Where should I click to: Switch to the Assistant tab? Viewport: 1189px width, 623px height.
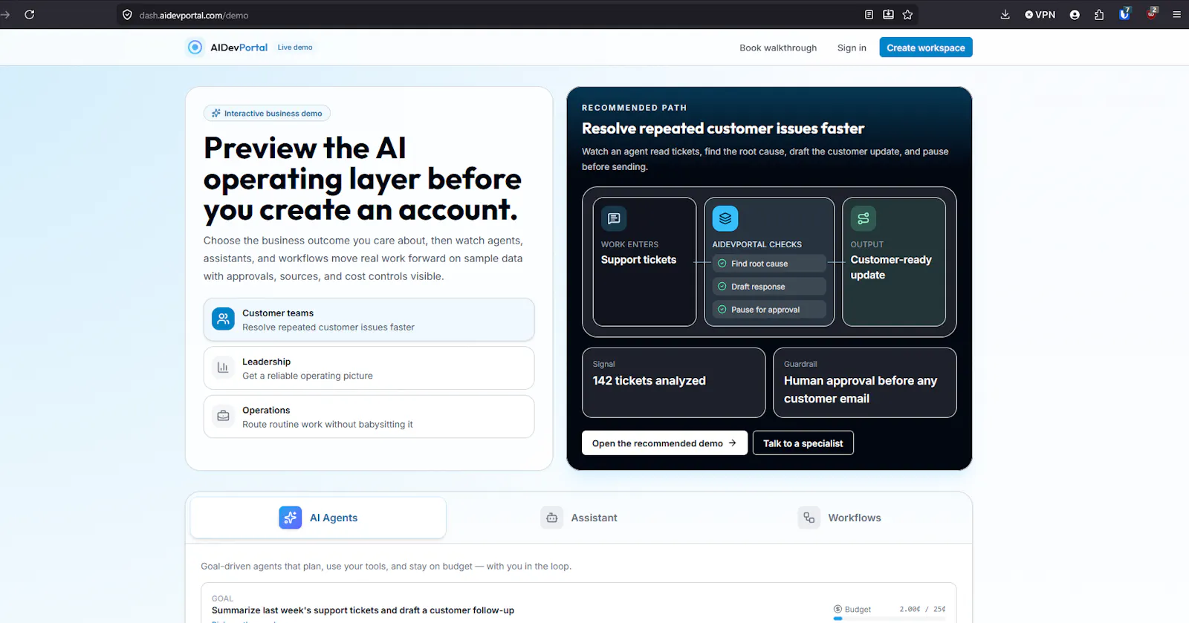579,518
